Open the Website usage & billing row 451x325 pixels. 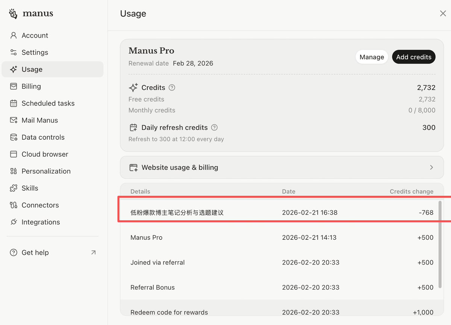282,167
